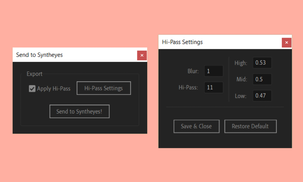Click the Low value field 0.47
The height and width of the screenshot is (182, 303).
262,96
